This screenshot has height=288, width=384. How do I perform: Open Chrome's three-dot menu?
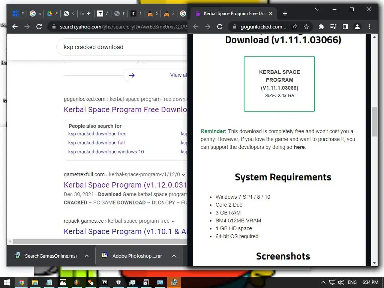tap(369, 27)
